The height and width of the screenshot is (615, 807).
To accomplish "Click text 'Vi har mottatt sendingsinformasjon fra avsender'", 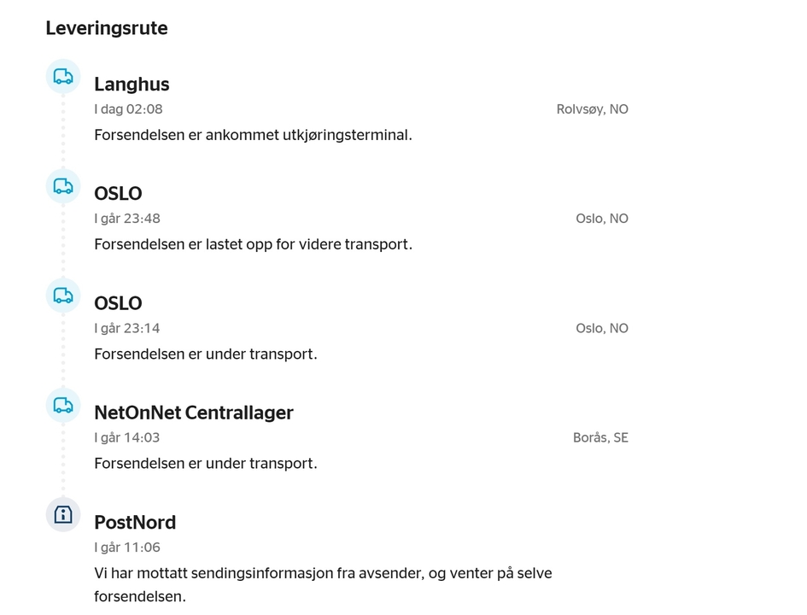I will pos(259,573).
